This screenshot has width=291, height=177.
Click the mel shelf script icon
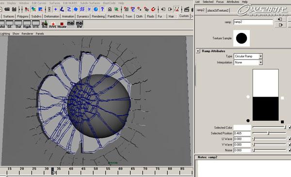pos(71,23)
